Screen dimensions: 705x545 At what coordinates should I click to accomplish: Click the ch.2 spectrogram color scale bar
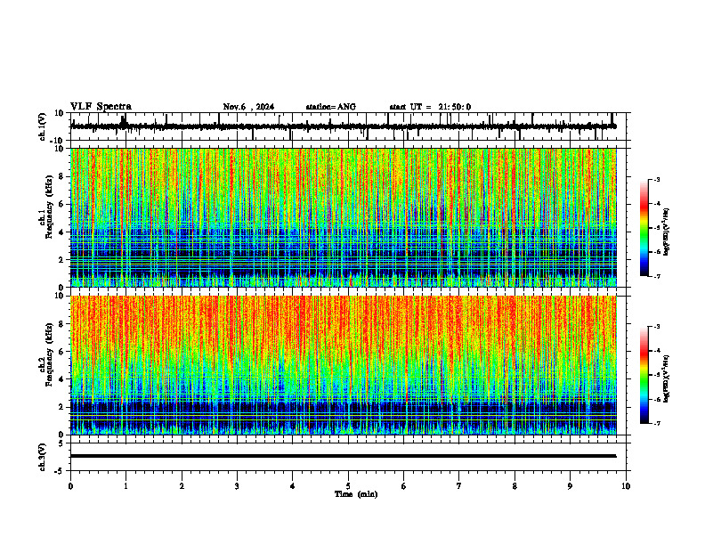[644, 375]
